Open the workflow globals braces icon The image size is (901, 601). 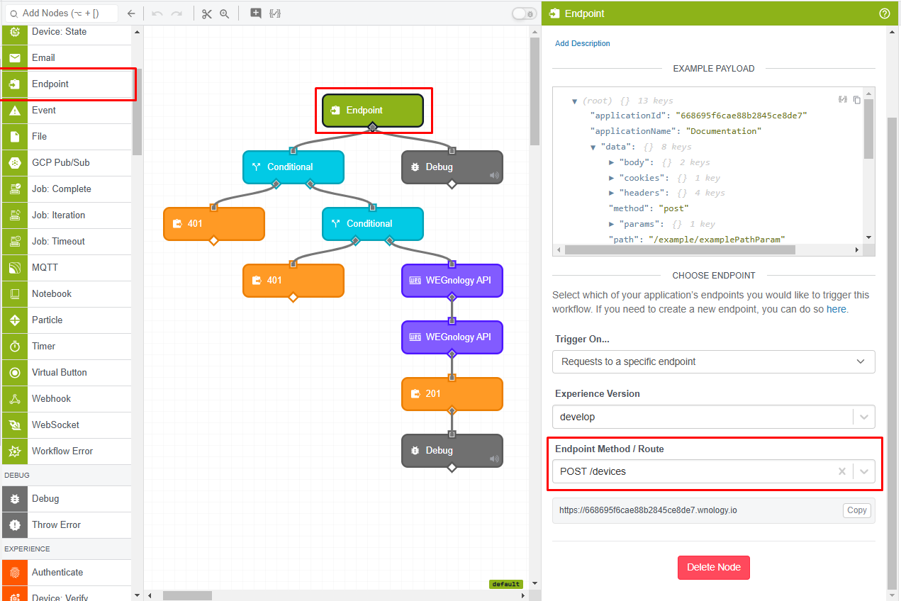[275, 13]
